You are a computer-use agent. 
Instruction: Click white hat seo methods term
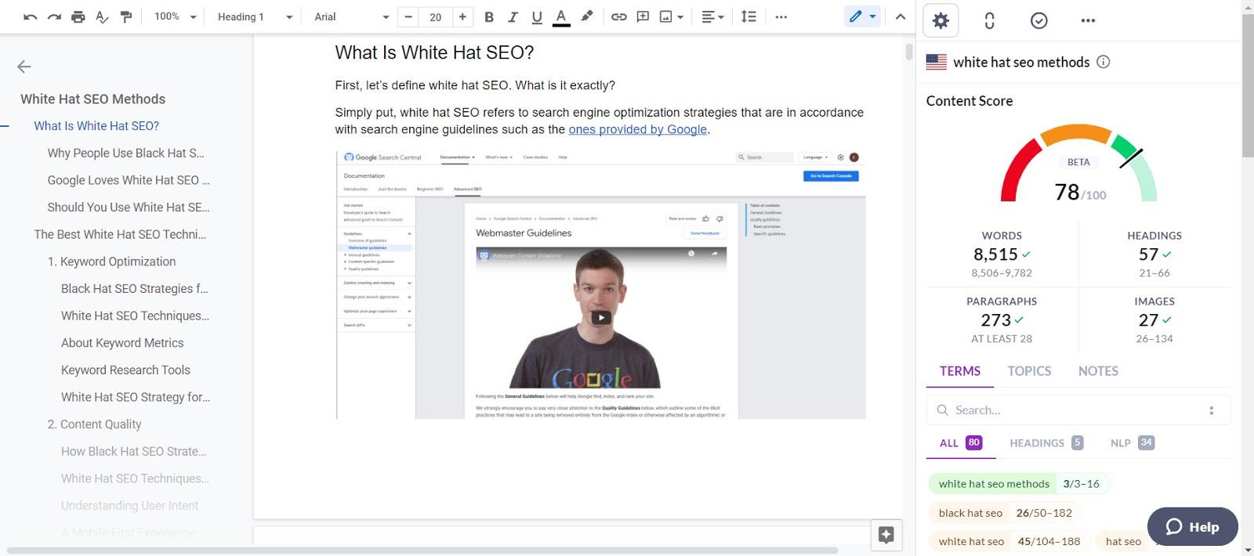coord(1019,484)
